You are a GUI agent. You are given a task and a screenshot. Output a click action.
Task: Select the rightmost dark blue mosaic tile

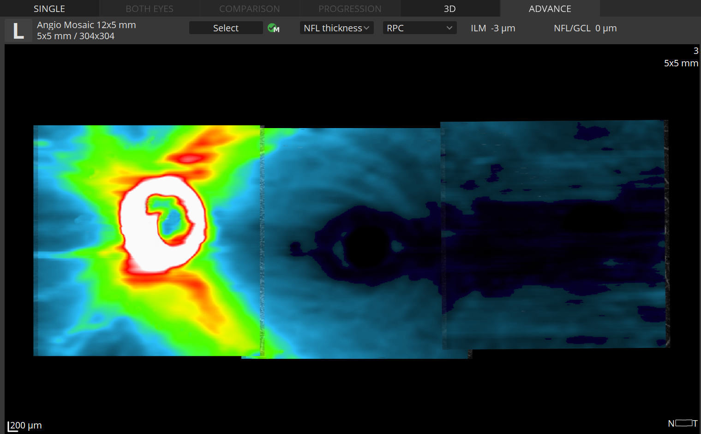pos(554,235)
